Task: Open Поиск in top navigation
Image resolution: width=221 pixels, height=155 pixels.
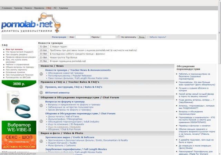Action: pos(28,8)
